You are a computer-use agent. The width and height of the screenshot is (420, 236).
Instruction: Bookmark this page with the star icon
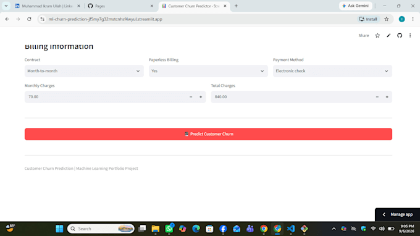[x=386, y=19]
